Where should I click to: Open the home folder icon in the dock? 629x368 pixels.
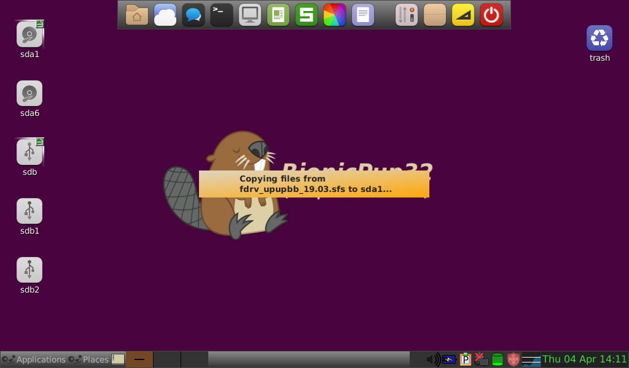point(136,15)
